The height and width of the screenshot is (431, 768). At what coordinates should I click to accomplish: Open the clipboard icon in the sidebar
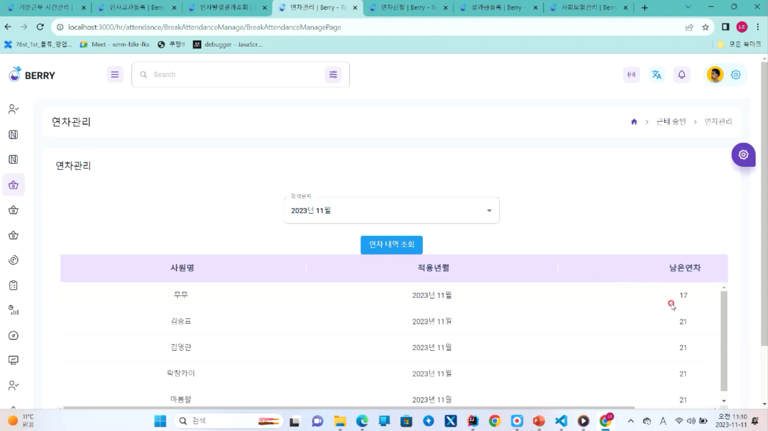(x=13, y=285)
